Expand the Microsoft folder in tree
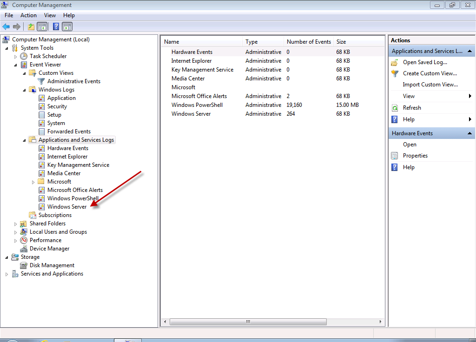The height and width of the screenshot is (342, 476). (33, 182)
